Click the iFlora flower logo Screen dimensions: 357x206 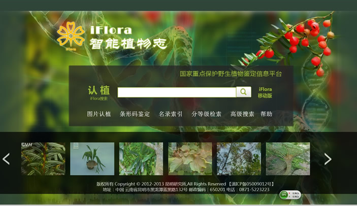71,36
